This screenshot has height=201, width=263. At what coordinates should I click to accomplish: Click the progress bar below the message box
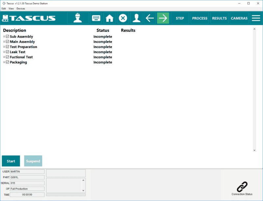(x=66, y=195)
